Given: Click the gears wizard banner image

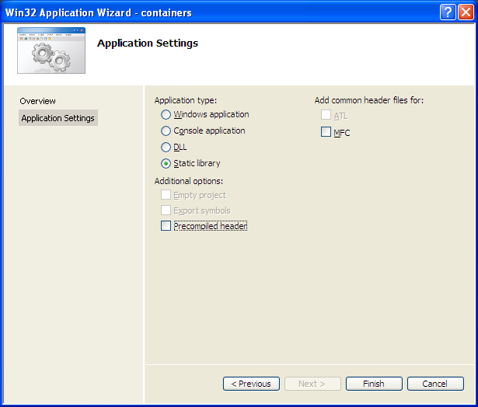Looking at the screenshot, I should pos(51,50).
